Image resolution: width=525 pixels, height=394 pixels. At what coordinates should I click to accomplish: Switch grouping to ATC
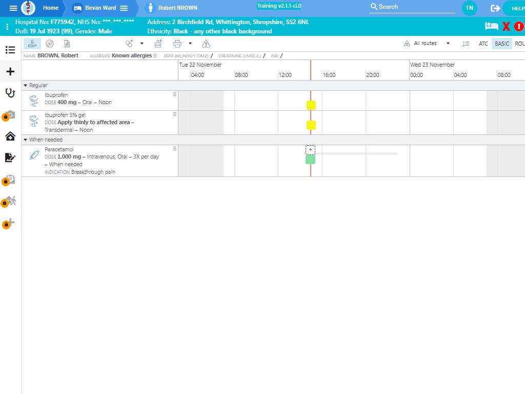483,44
